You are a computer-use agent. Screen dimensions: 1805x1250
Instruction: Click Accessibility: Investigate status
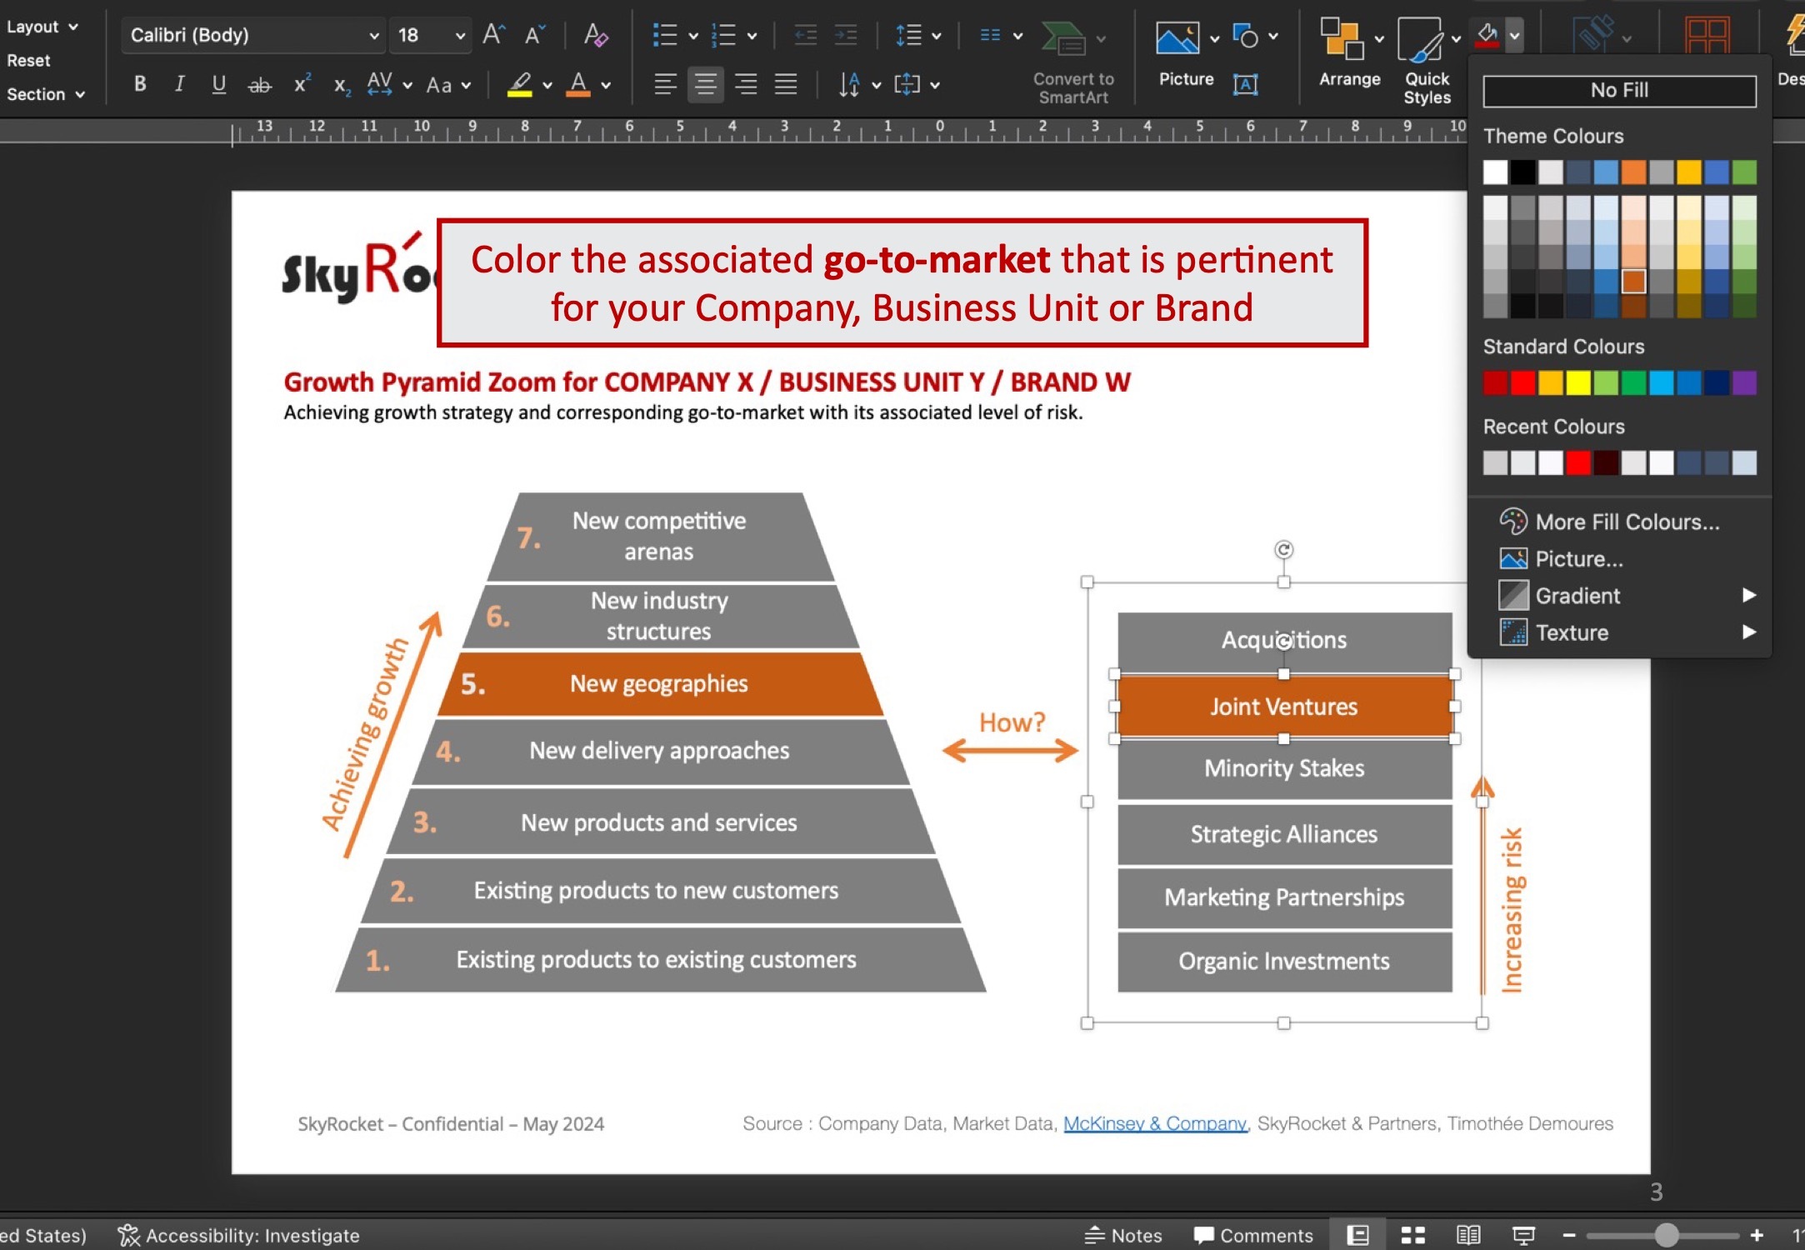238,1235
